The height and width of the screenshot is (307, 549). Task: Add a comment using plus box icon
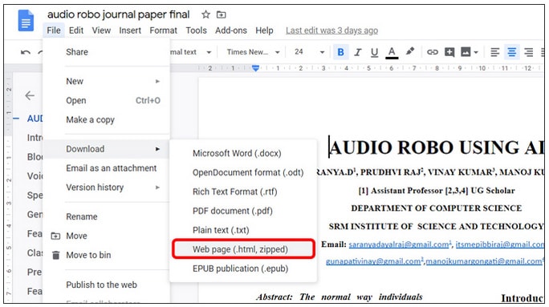449,52
